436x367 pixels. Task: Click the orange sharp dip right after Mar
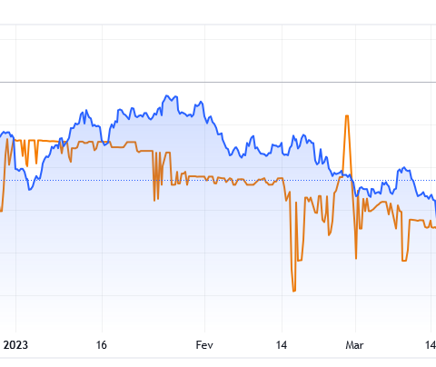point(356,258)
